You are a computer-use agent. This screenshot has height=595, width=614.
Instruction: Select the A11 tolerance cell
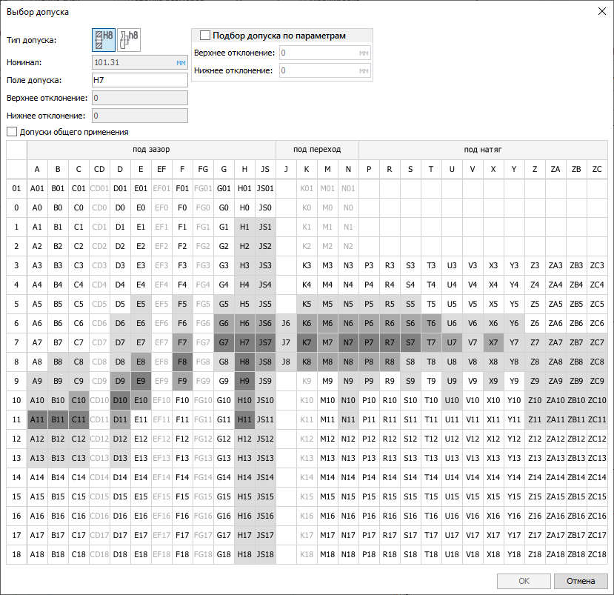(x=37, y=419)
